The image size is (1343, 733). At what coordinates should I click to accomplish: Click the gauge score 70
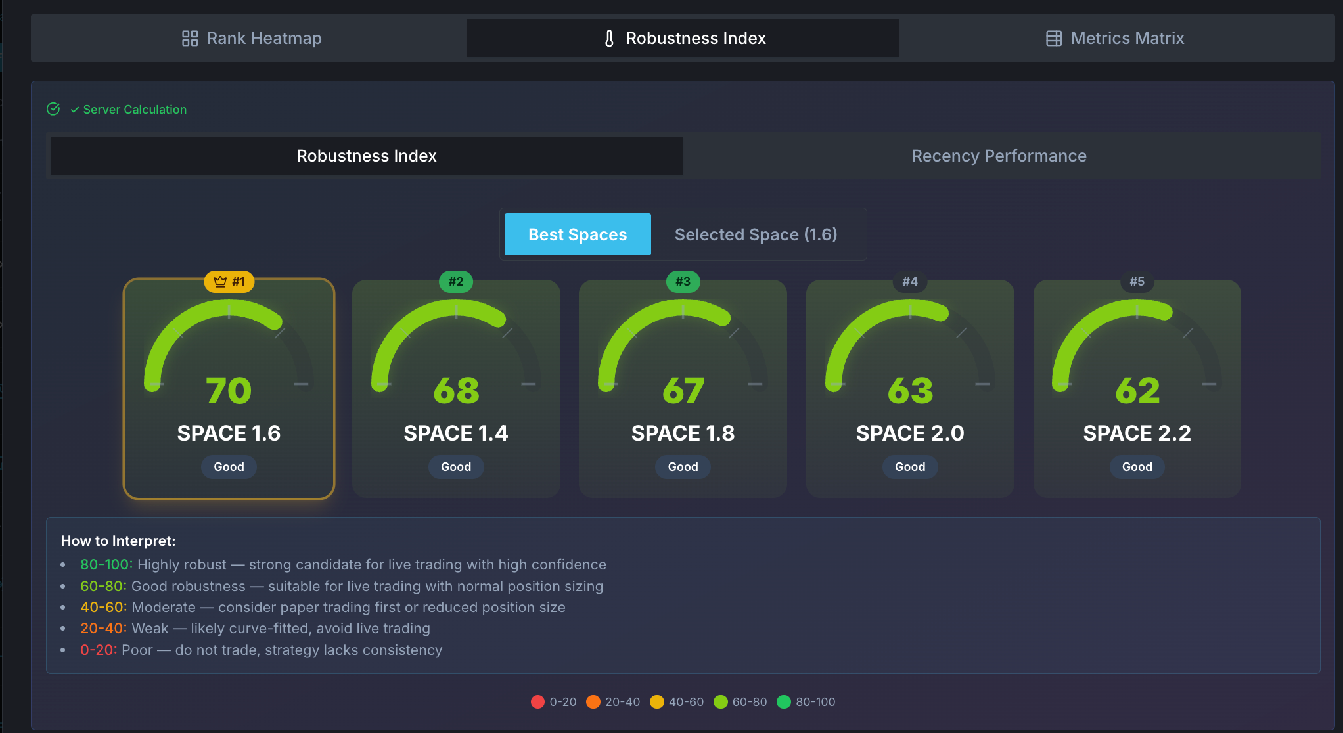click(229, 391)
